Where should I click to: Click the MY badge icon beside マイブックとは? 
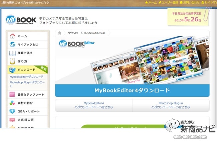pos(12,45)
